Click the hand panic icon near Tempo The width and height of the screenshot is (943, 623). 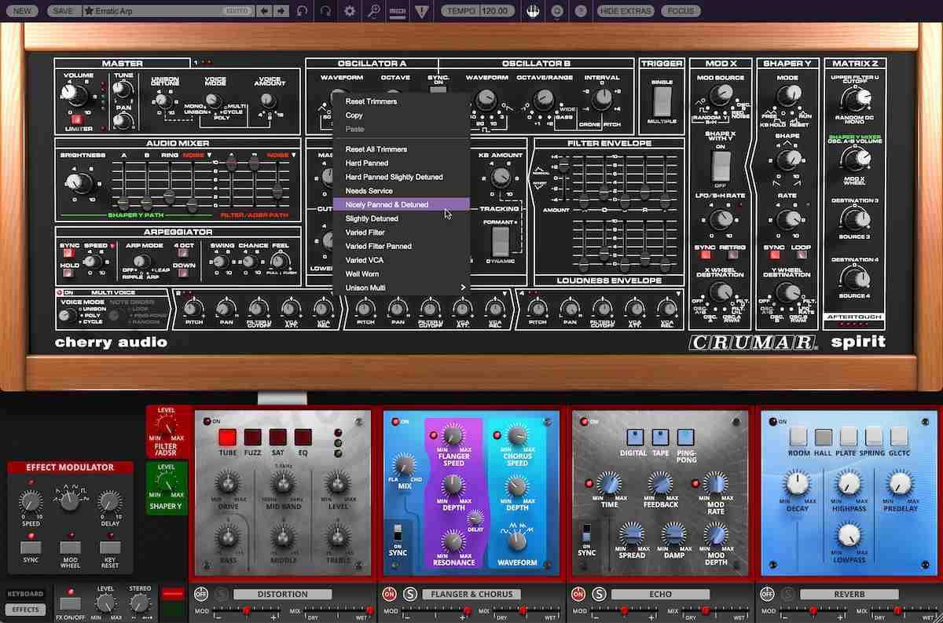(x=532, y=10)
